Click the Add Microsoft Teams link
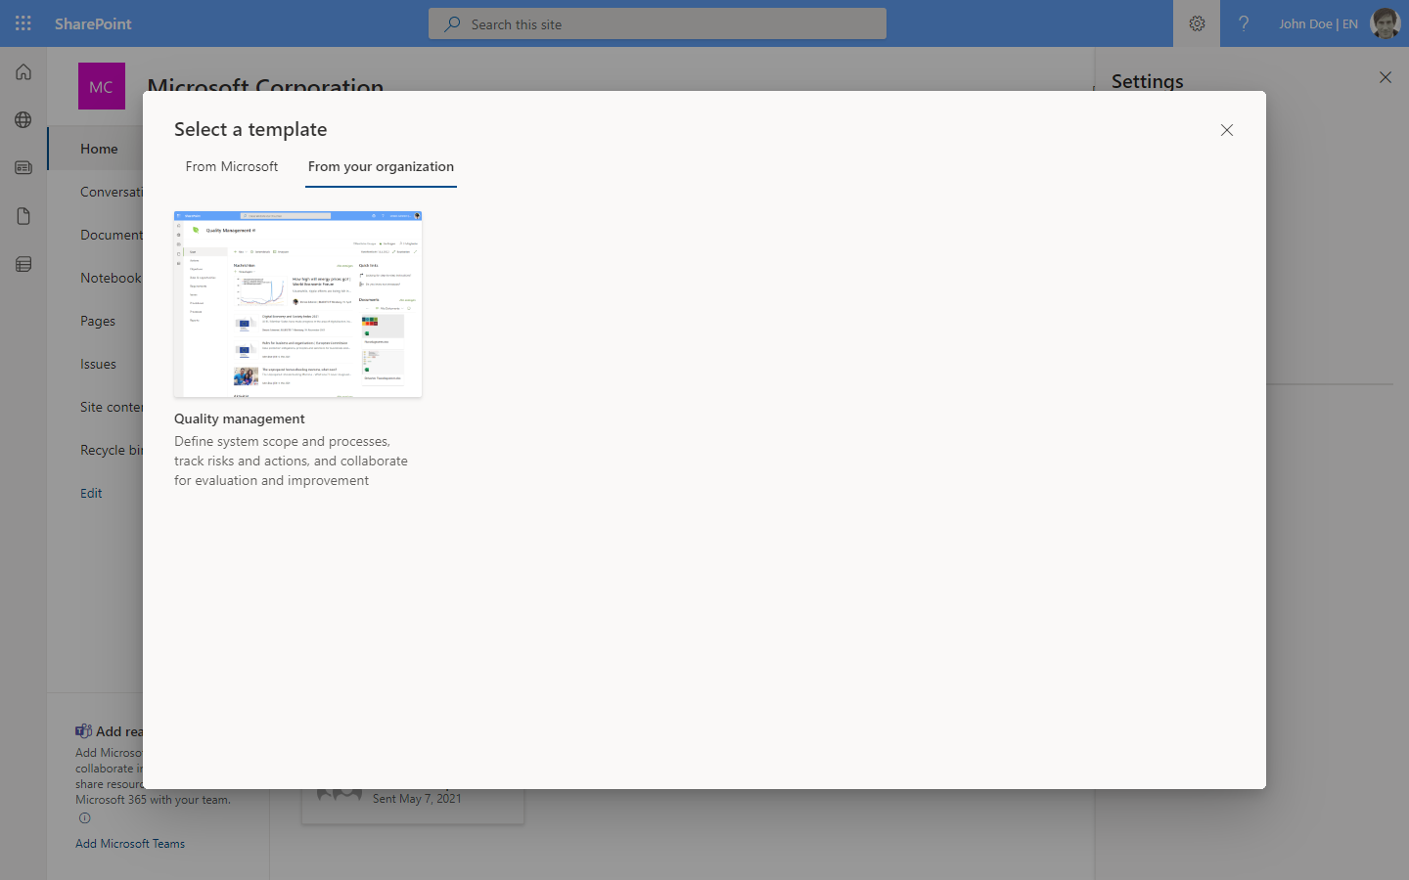 [130, 844]
